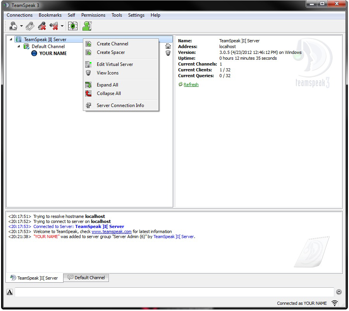Click the green arrow Expand All icon

click(x=88, y=85)
